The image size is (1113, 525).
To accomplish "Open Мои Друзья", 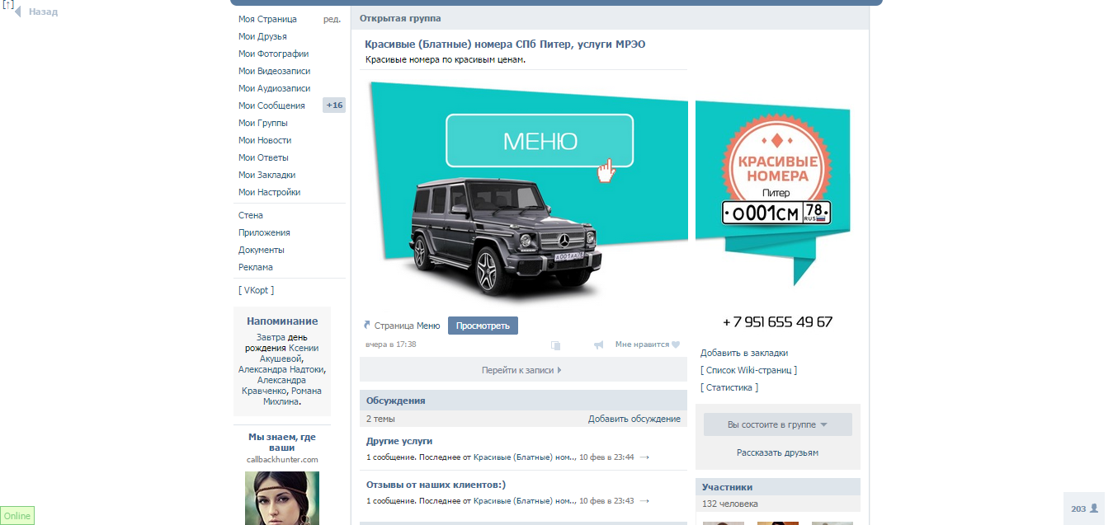I will [x=262, y=36].
